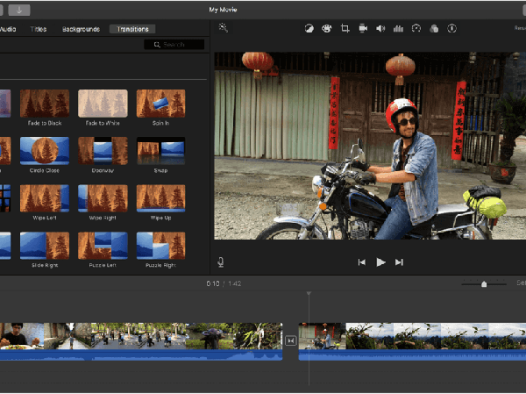Show the clip information icon

tap(451, 28)
